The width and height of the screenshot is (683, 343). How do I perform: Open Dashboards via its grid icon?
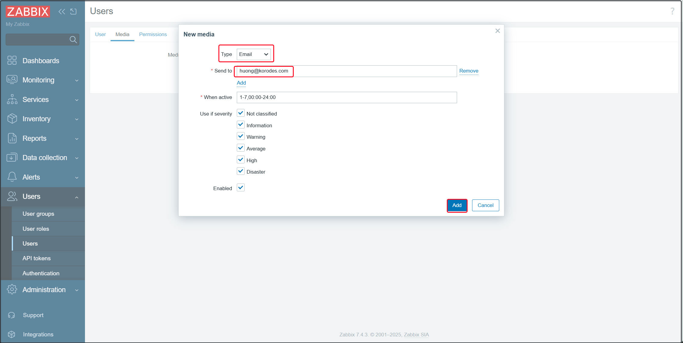pyautogui.click(x=12, y=60)
